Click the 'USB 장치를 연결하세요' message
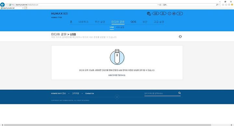Viewport: 234px width, 126px height. tap(117, 75)
